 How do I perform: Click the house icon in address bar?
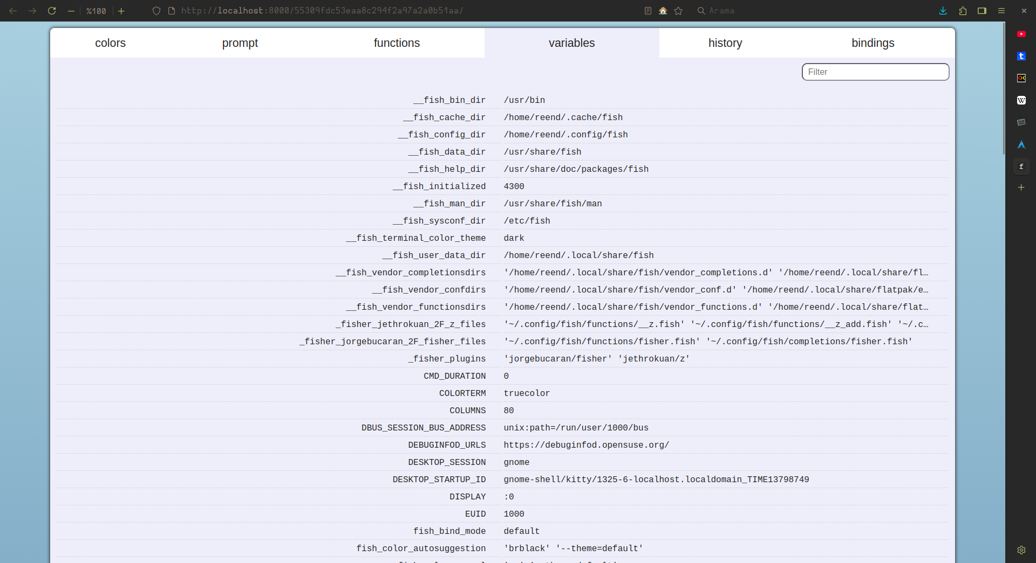[x=663, y=11]
